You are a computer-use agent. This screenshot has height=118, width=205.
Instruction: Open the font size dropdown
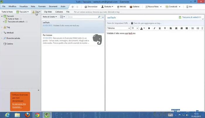[134, 28]
